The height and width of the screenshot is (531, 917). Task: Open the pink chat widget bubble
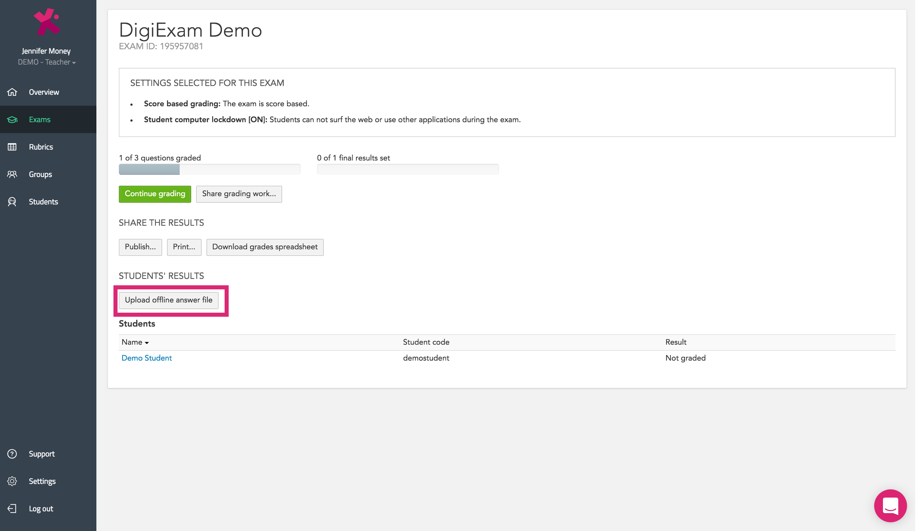[890, 505]
